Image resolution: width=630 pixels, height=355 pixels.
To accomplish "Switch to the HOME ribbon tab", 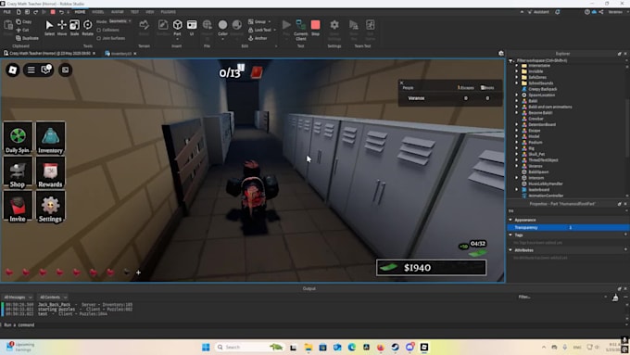I will click(x=80, y=12).
